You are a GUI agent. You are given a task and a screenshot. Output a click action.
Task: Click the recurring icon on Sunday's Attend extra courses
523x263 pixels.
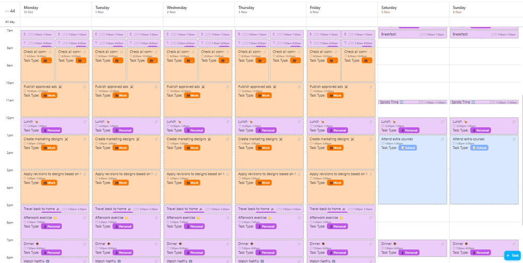514,139
